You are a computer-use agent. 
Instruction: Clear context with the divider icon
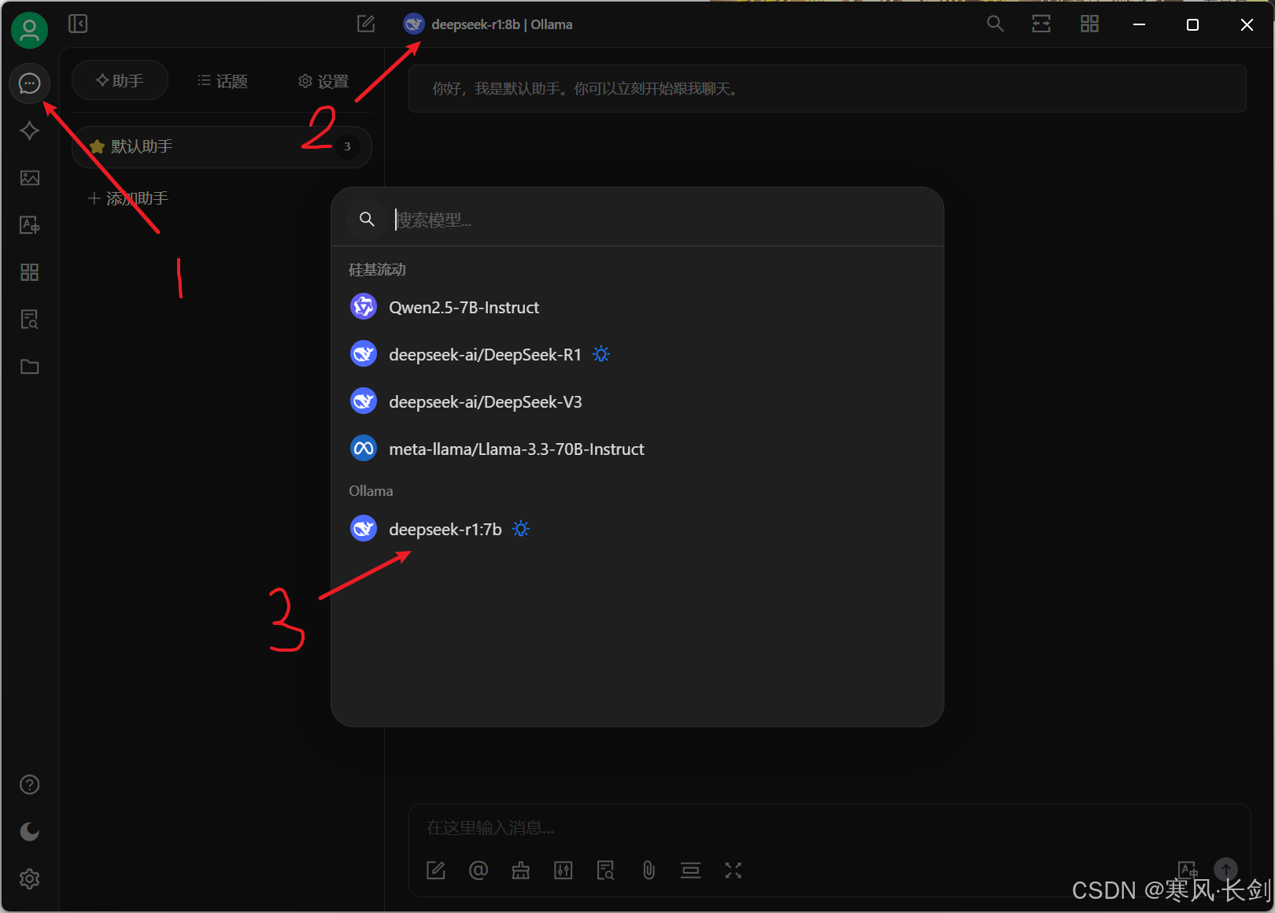pos(691,870)
